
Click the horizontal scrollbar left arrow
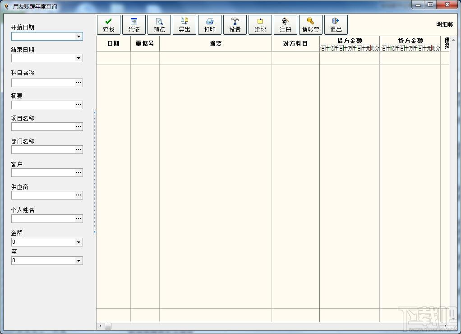100,326
